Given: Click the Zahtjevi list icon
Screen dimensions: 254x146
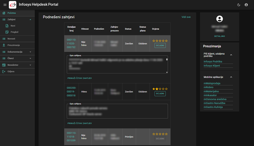Looking at the screenshot, I should pyautogui.click(x=4, y=20).
